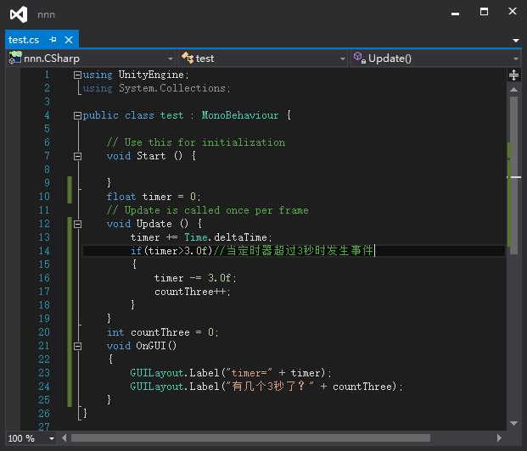This screenshot has width=527, height=451.
Task: Click the horizontal scrollbar thumb
Action: (x=250, y=438)
